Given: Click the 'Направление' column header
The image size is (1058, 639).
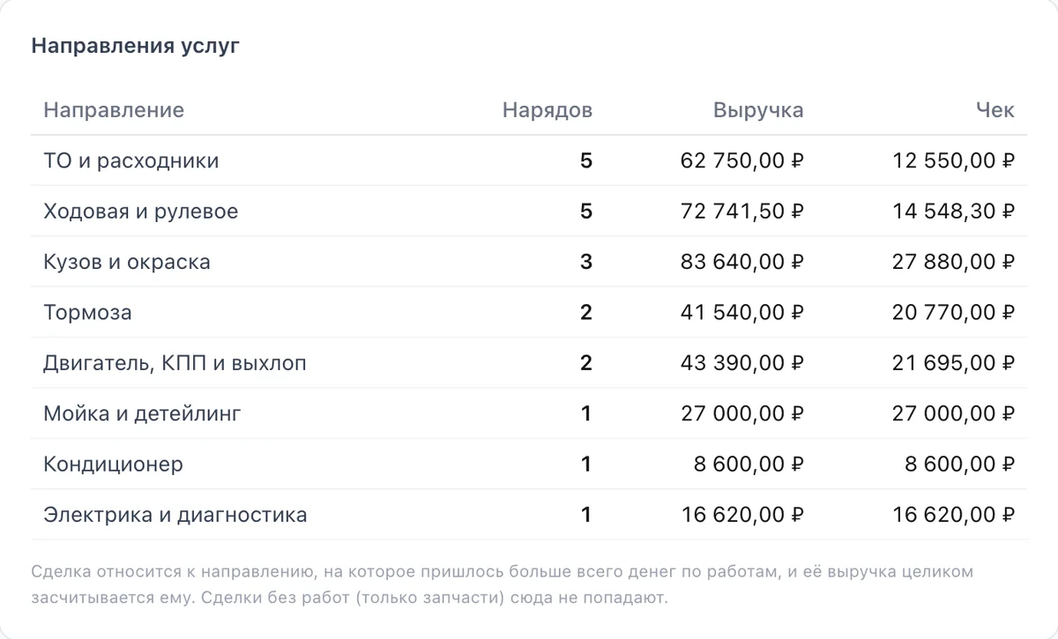Looking at the screenshot, I should [x=114, y=110].
